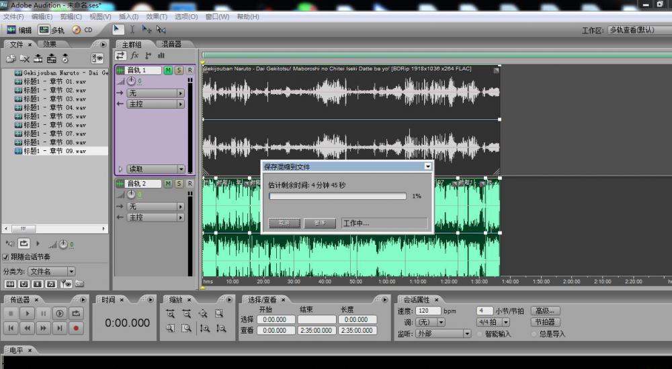Click the Close File icon in Files panel
This screenshot has height=369, width=672.
point(24,58)
